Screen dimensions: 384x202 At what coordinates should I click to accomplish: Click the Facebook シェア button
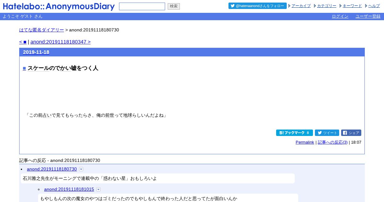coord(351,133)
